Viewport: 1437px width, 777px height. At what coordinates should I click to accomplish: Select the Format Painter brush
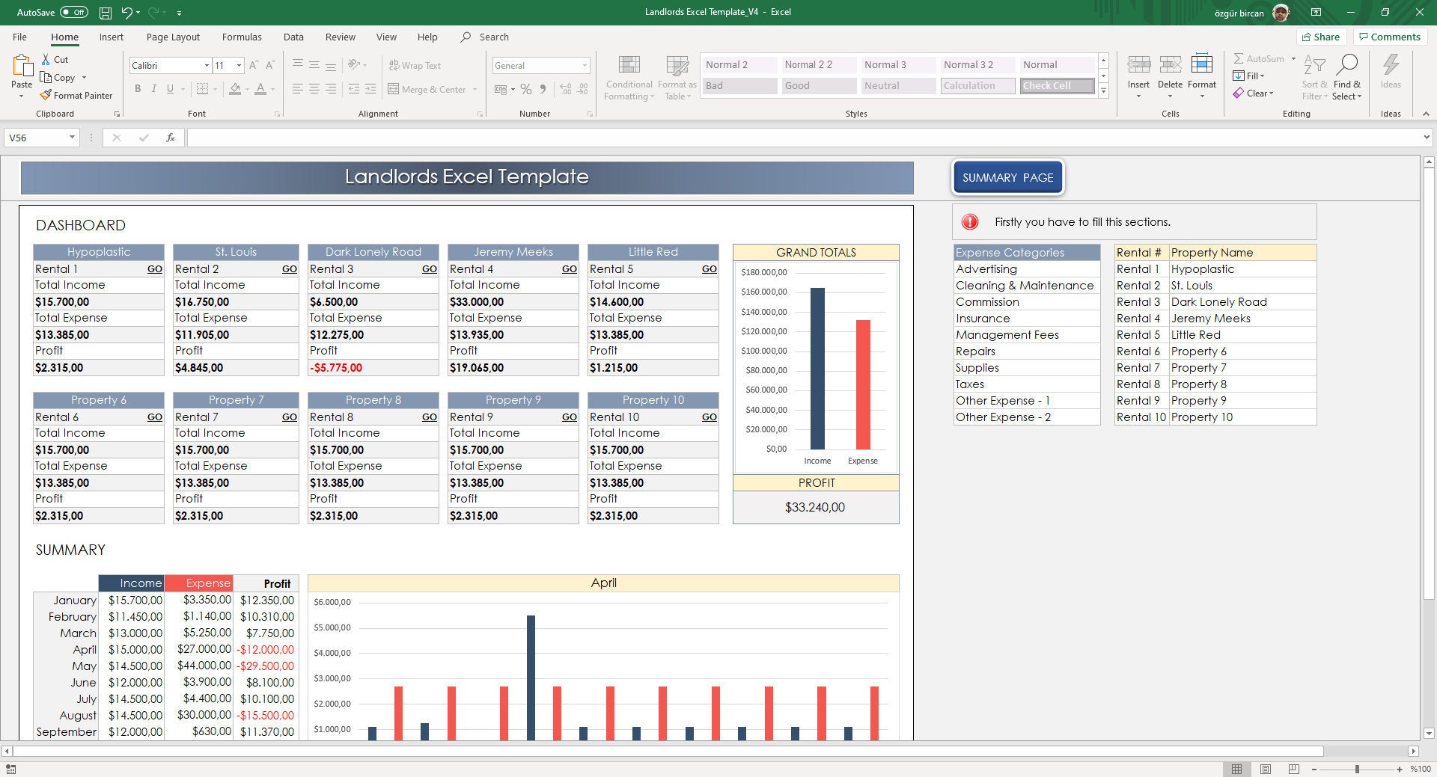[46, 95]
